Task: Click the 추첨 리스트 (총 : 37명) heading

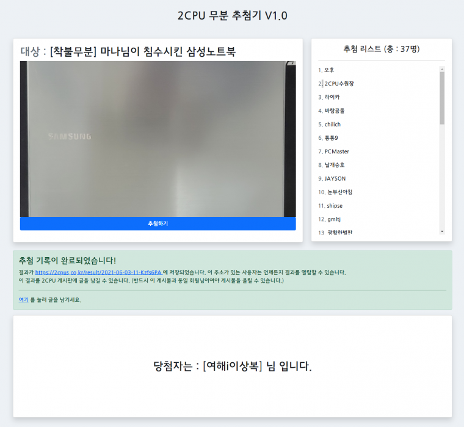Action: [382, 49]
